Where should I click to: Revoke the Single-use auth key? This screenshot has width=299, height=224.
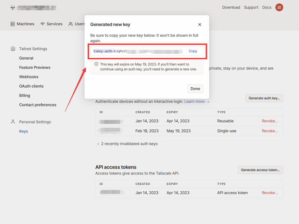270,131
